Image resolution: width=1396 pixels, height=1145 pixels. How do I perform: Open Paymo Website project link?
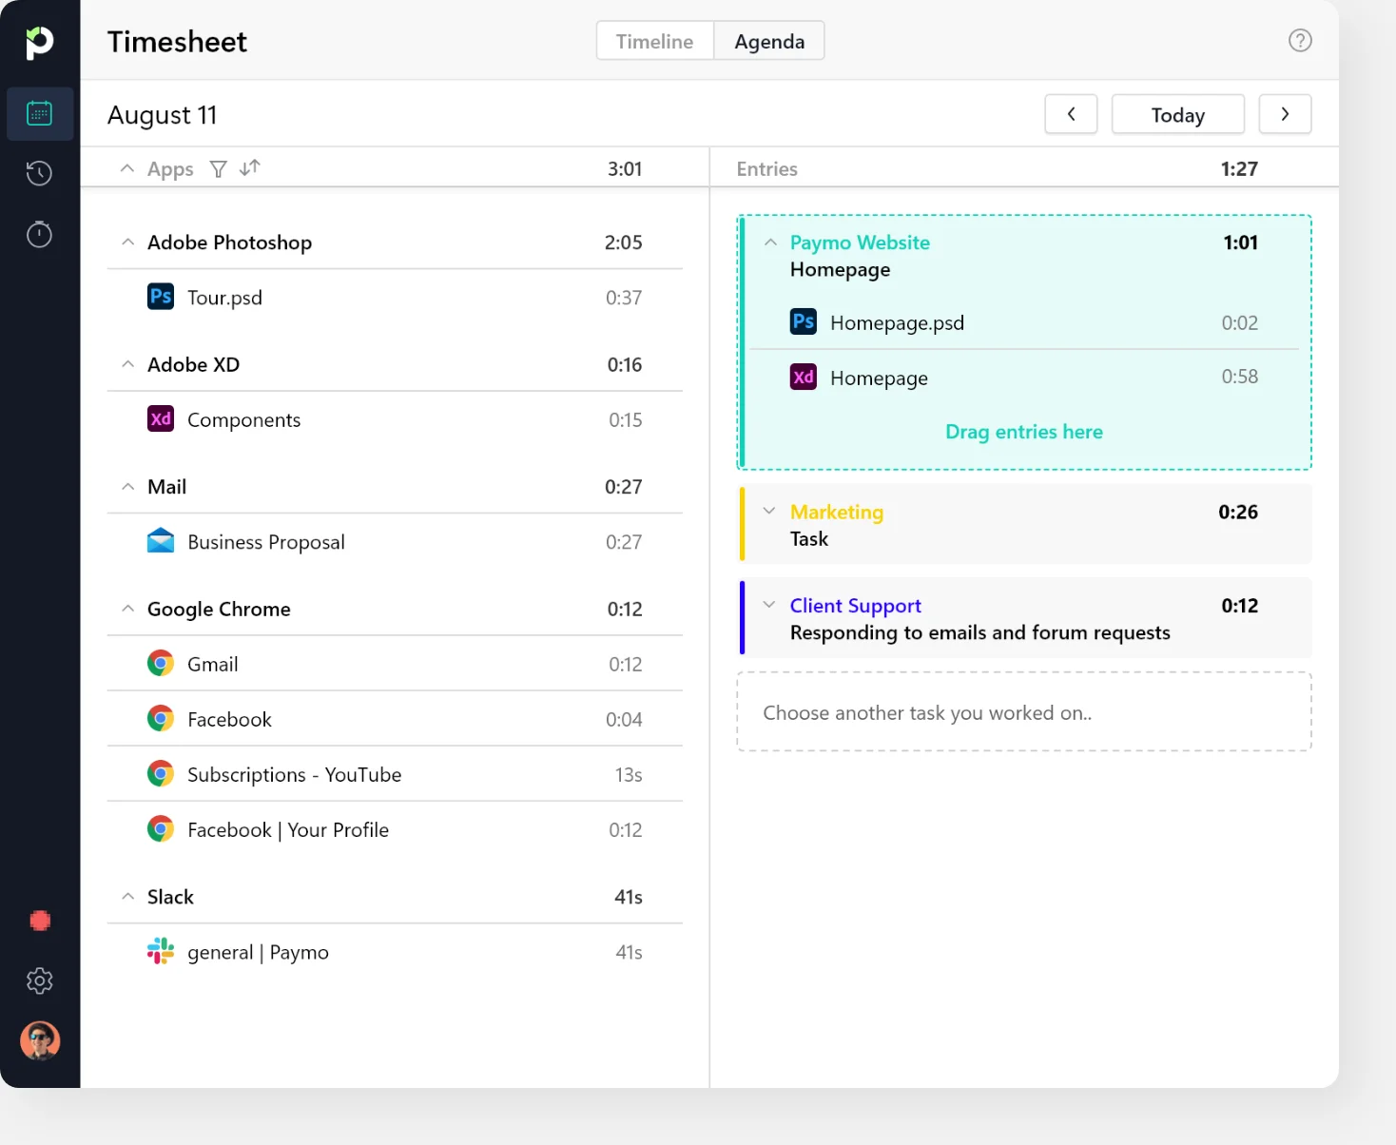pos(860,243)
